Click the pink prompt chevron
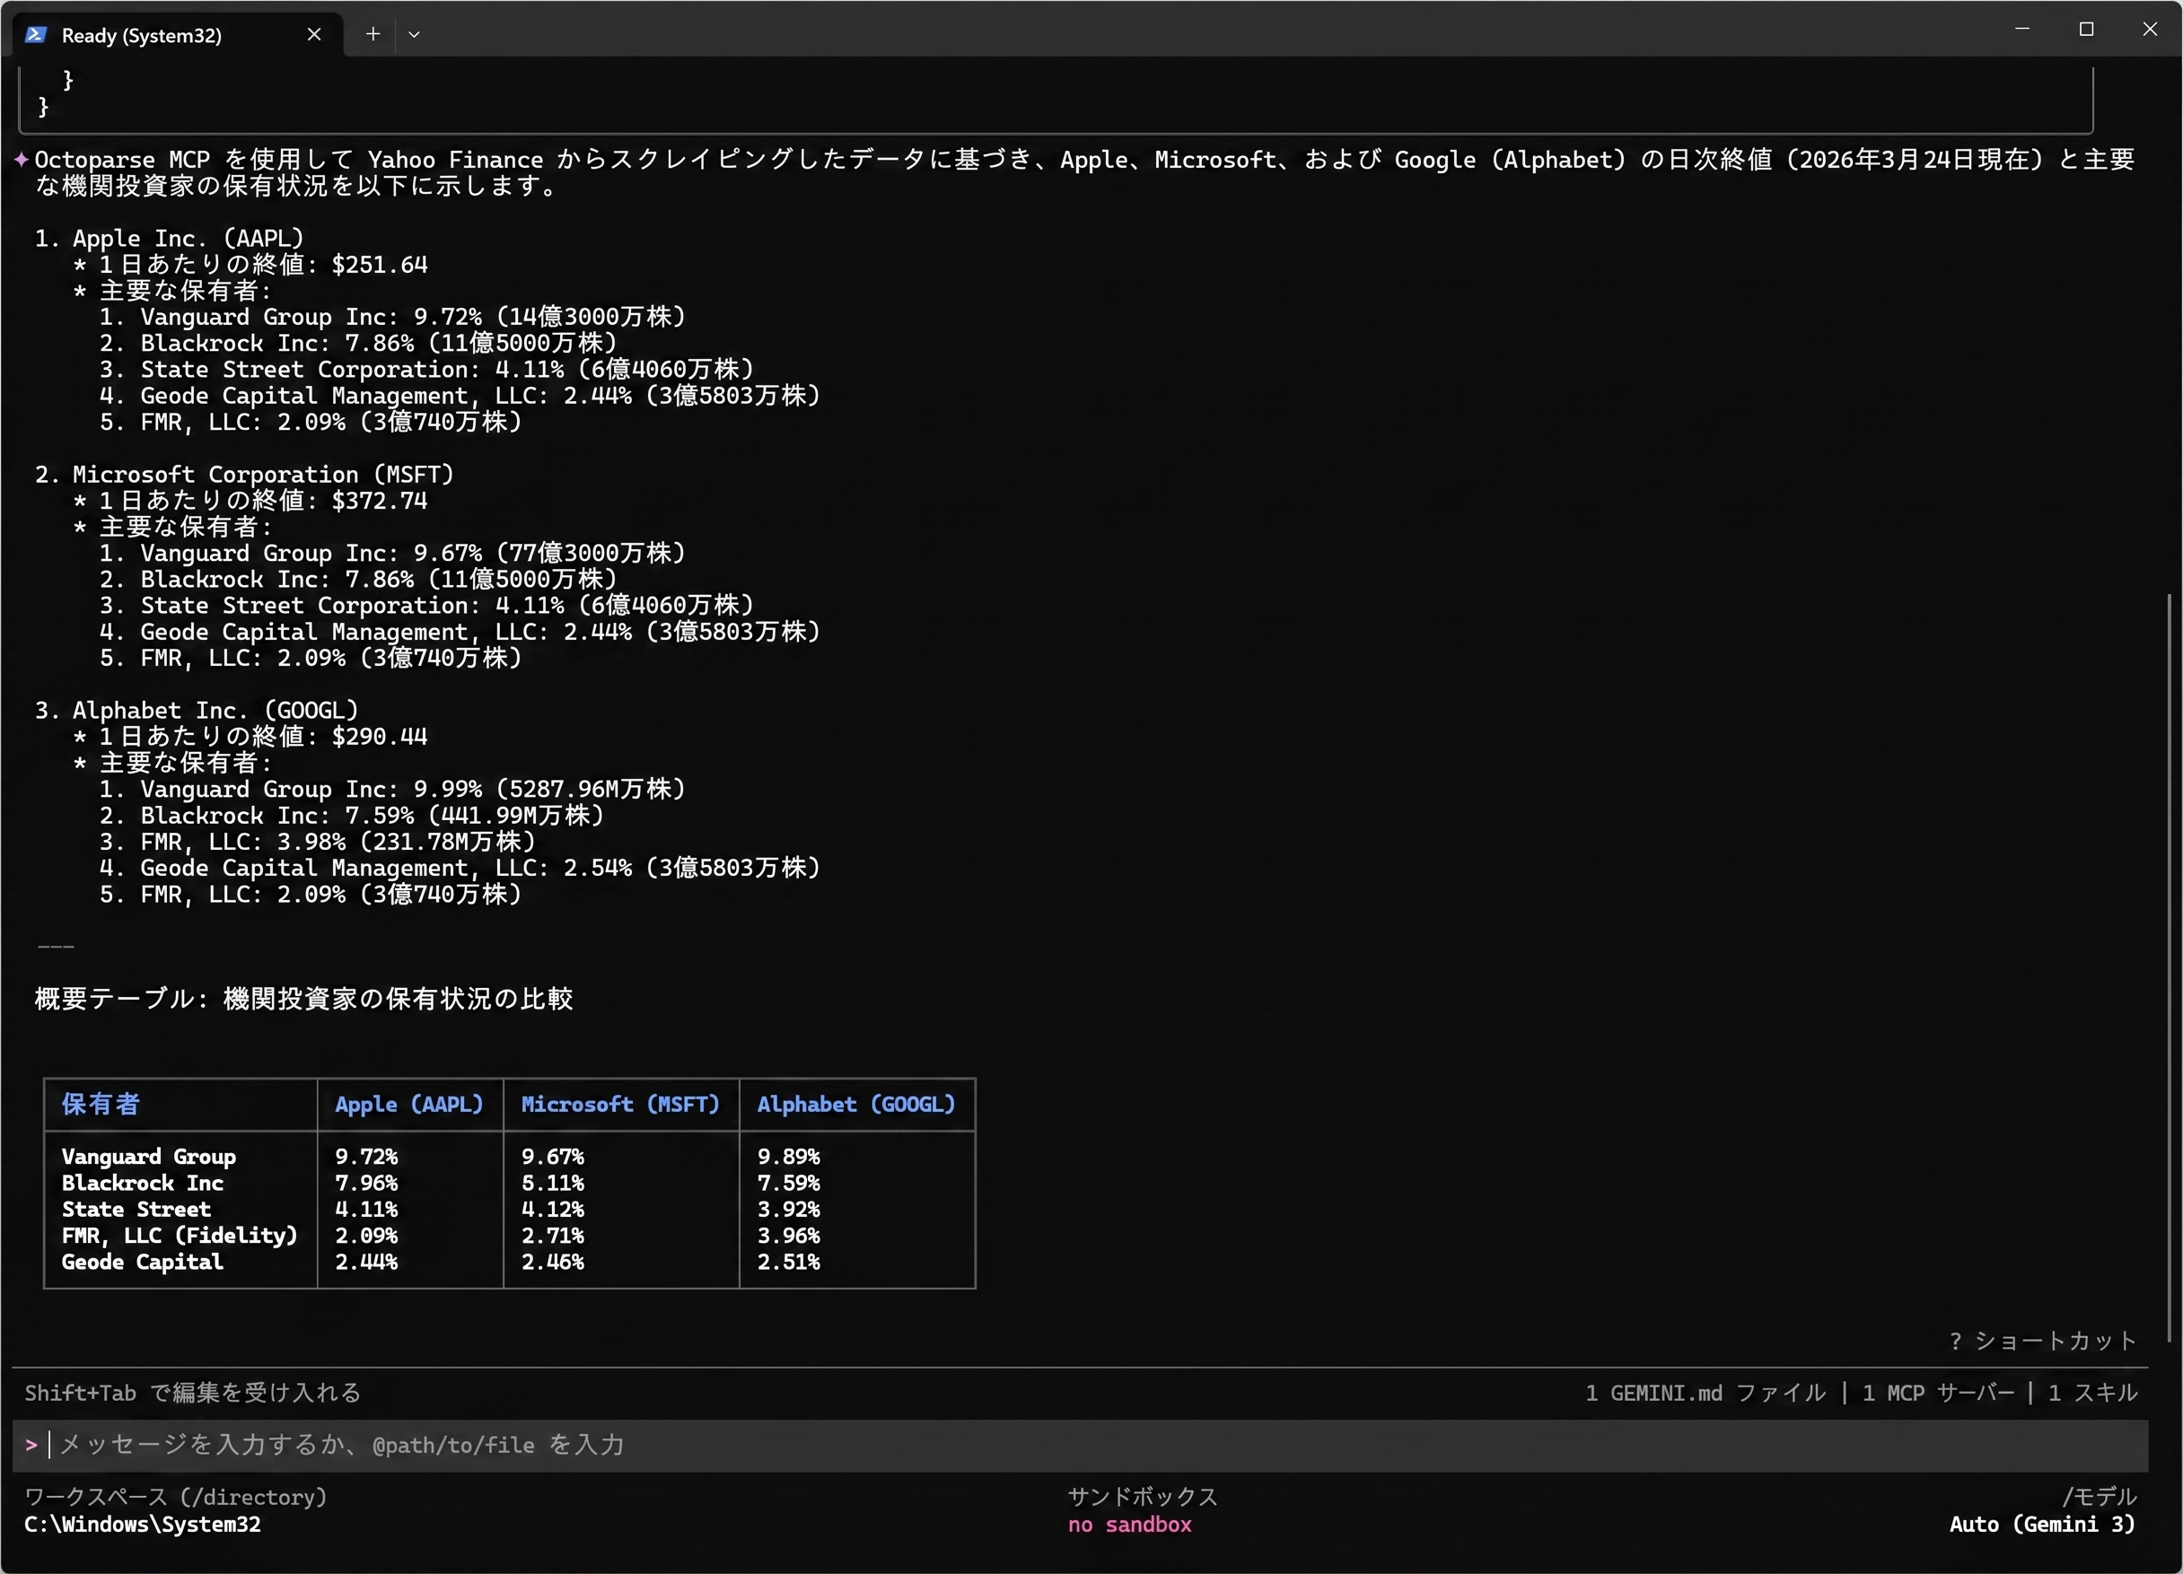The height and width of the screenshot is (1574, 2183). (31, 1444)
